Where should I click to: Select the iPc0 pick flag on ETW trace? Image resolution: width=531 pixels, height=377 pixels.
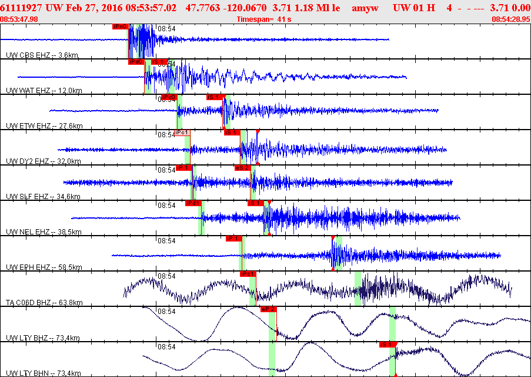tap(169, 97)
